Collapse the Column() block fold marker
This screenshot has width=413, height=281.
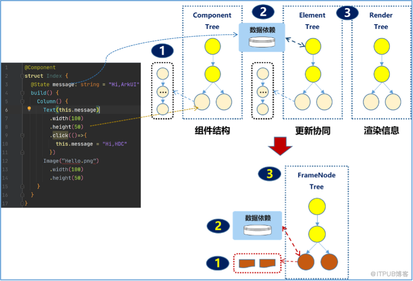click(22, 101)
